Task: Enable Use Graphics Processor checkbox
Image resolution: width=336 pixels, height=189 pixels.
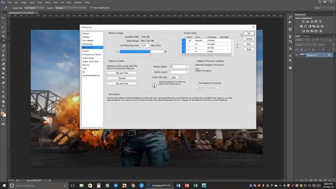Action: [x=196, y=83]
